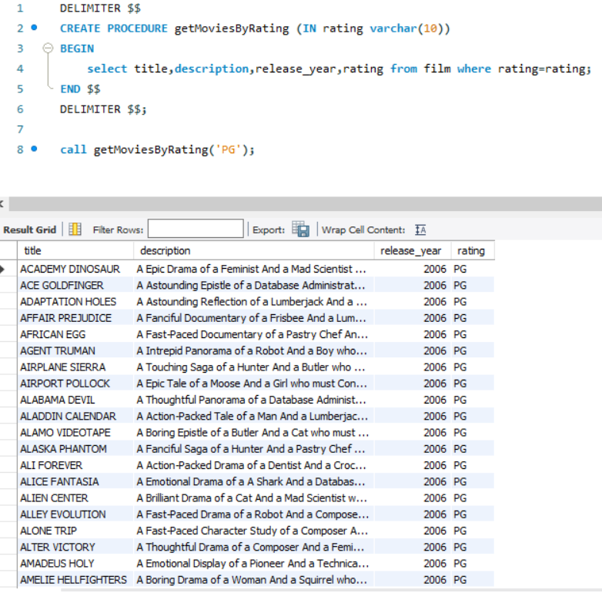Click line number 7 in the gutter
The height and width of the screenshot is (593, 602).
point(20,129)
